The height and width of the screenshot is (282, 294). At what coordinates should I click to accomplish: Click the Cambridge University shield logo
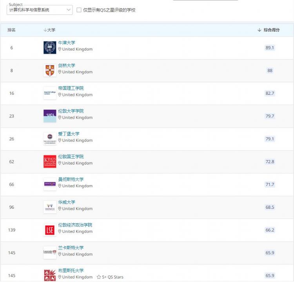(50, 70)
